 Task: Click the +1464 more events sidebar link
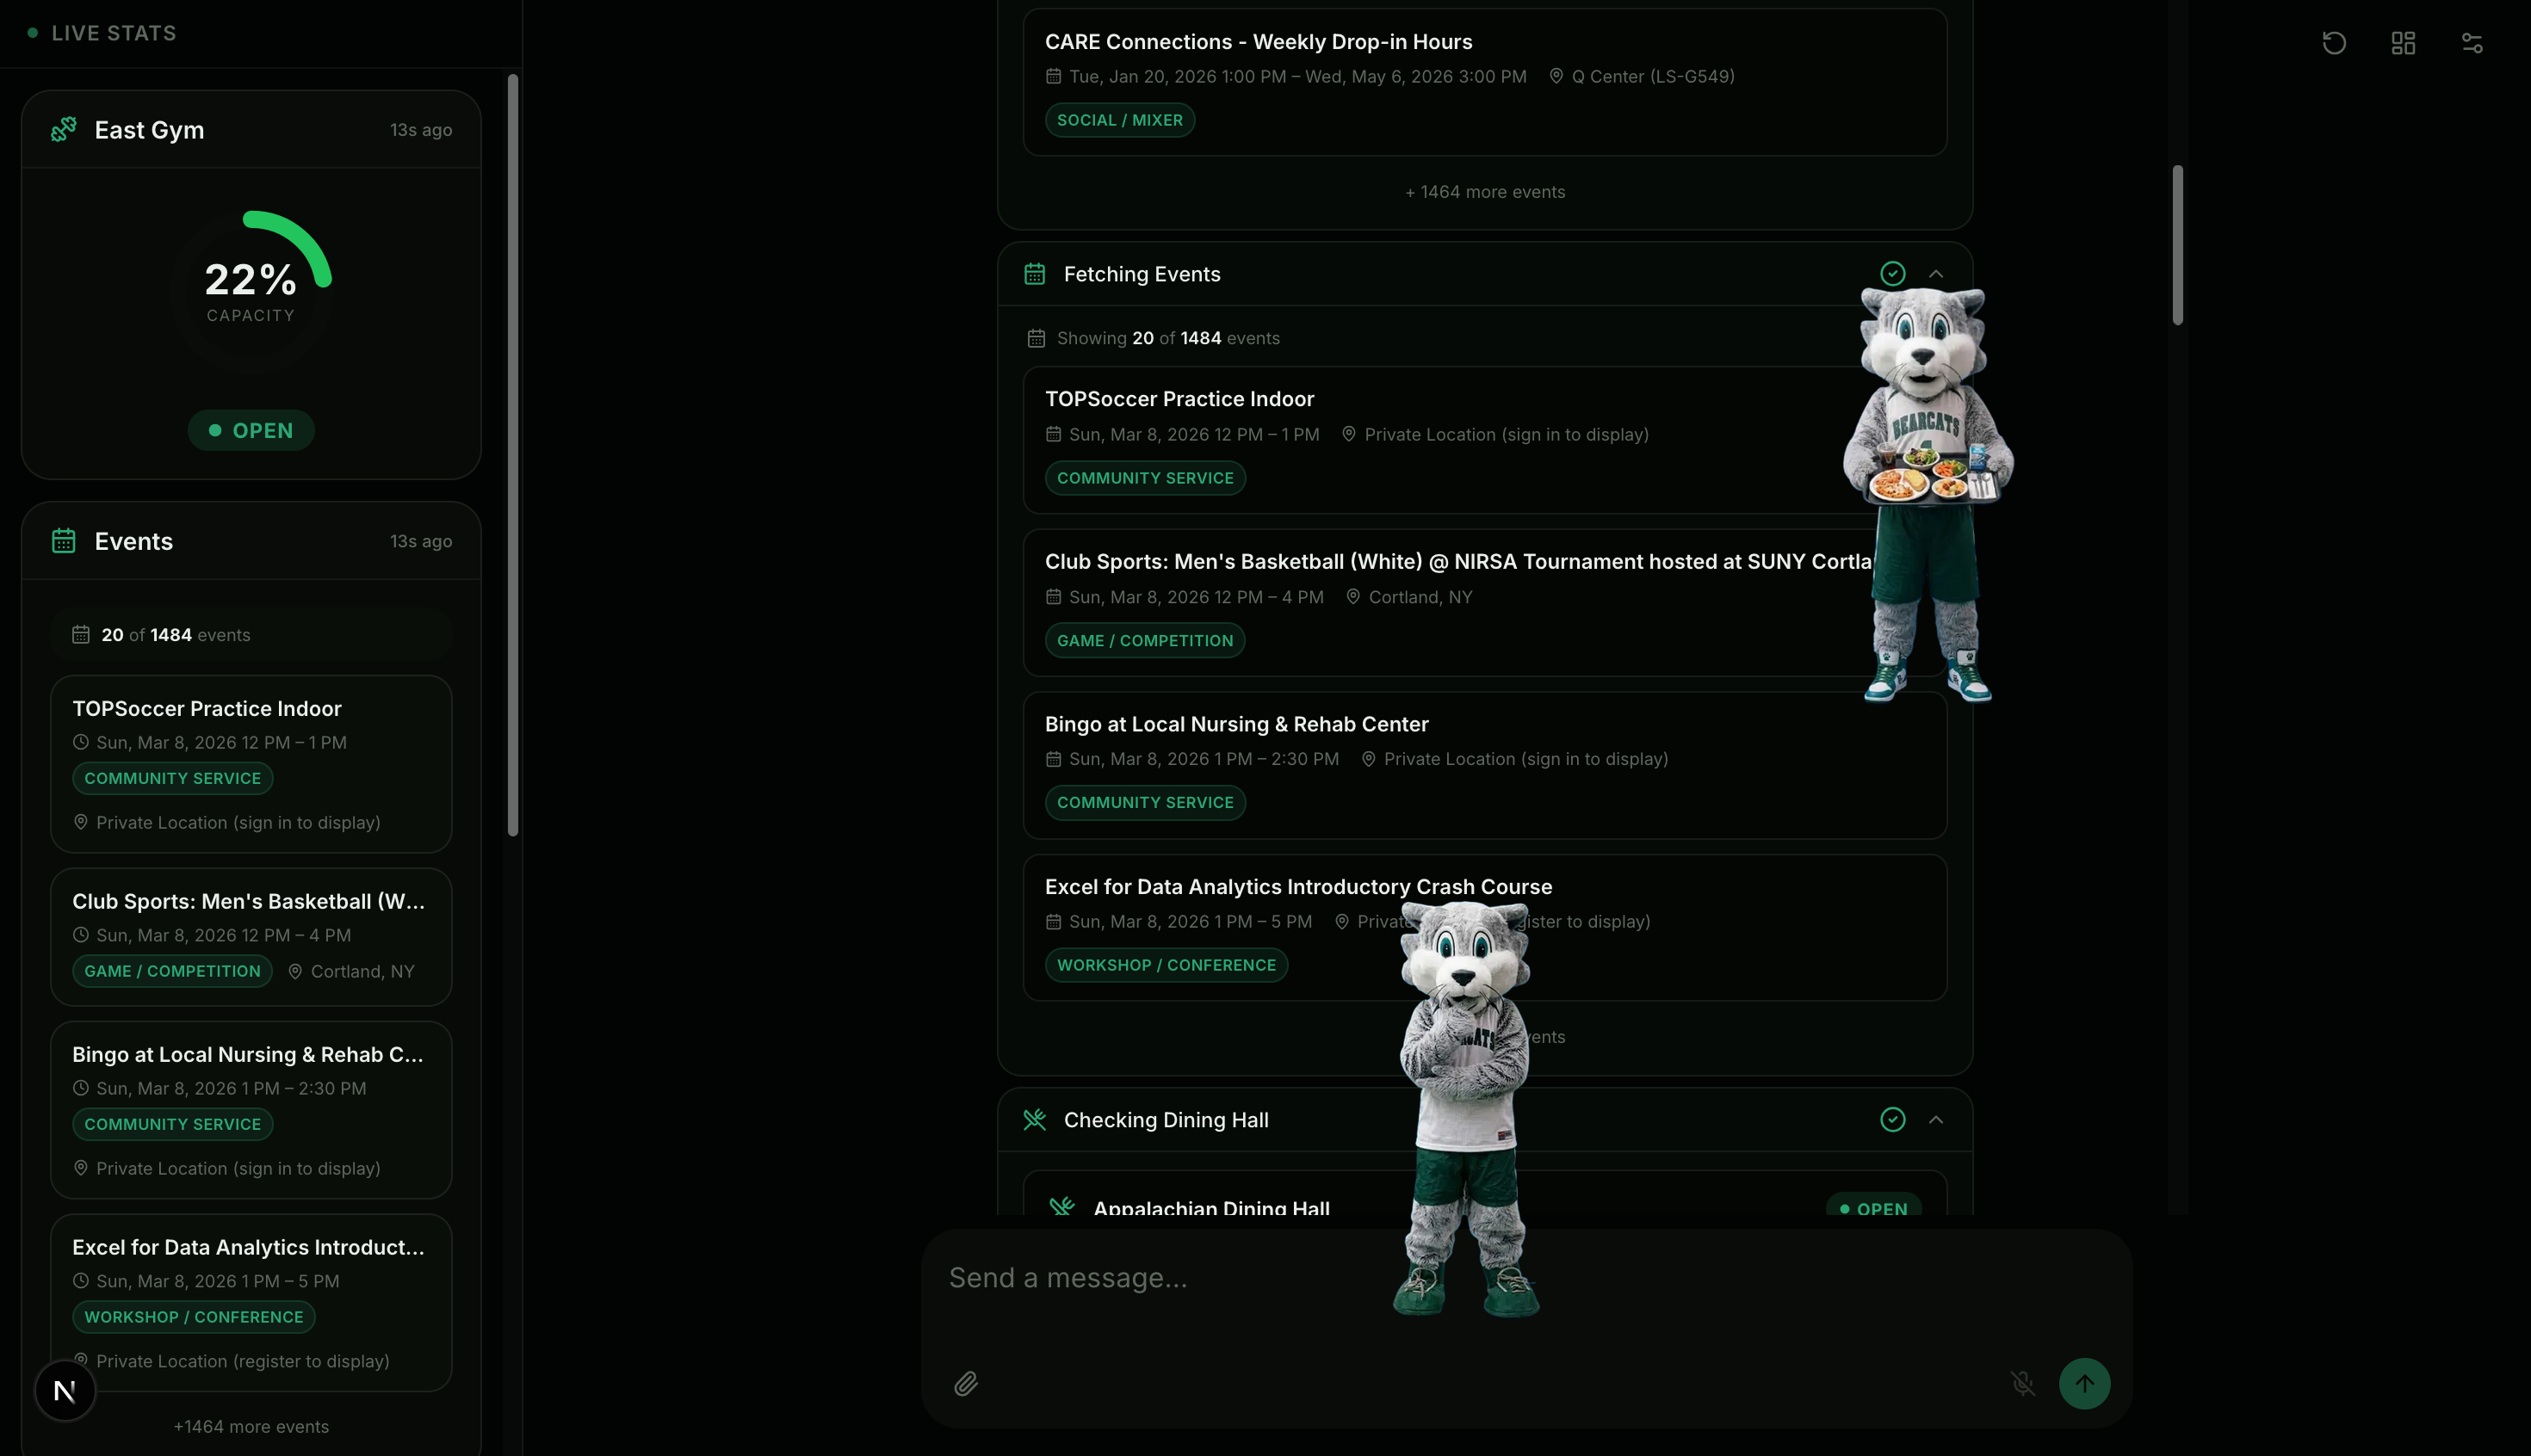point(251,1426)
